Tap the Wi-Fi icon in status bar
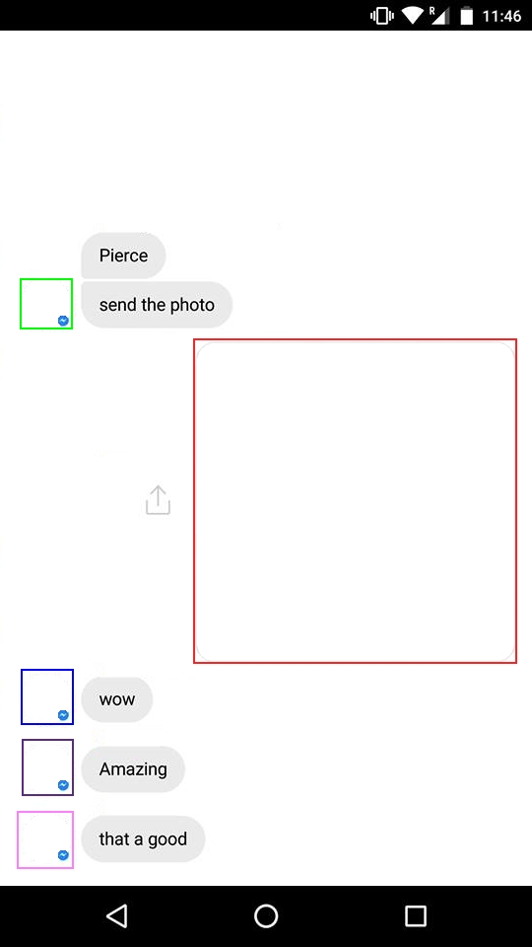Viewport: 532px width, 947px height. point(413,16)
